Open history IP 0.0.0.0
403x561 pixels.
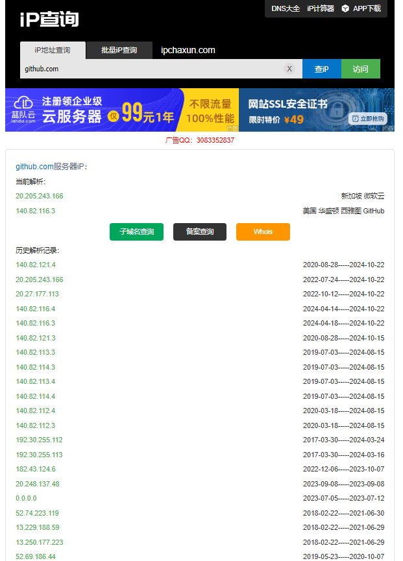(x=26, y=498)
